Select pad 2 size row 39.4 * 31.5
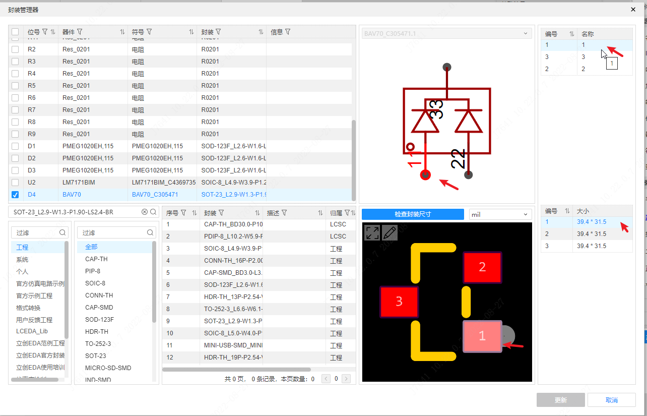647x416 pixels. (x=587, y=234)
